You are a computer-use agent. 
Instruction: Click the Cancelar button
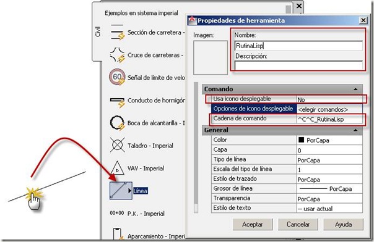point(298,225)
